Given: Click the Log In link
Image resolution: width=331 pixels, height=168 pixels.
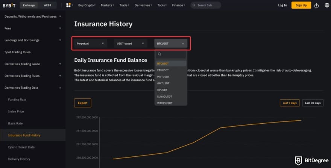Looking at the screenshot, I should [282, 5].
